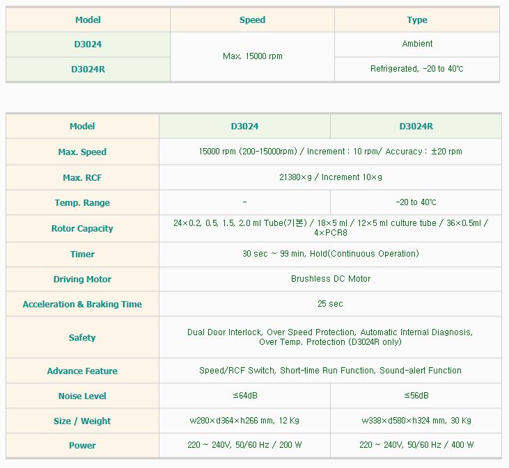Screen dimensions: 509x468
Task: Select the 'Max. 15000 rpm' speed cell
Action: tap(252, 56)
